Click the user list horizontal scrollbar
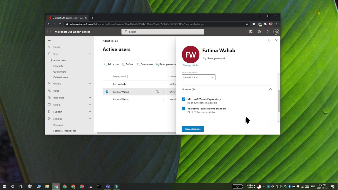 [x=137, y=133]
